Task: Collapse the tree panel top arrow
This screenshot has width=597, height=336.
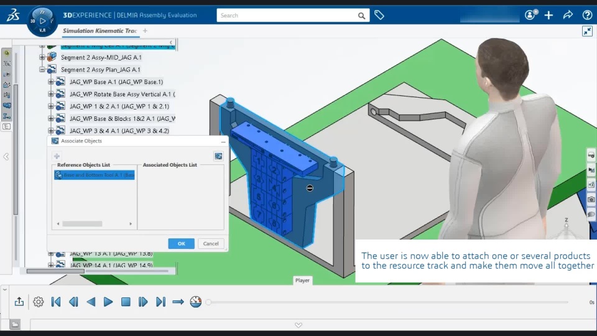Action: pos(171,42)
